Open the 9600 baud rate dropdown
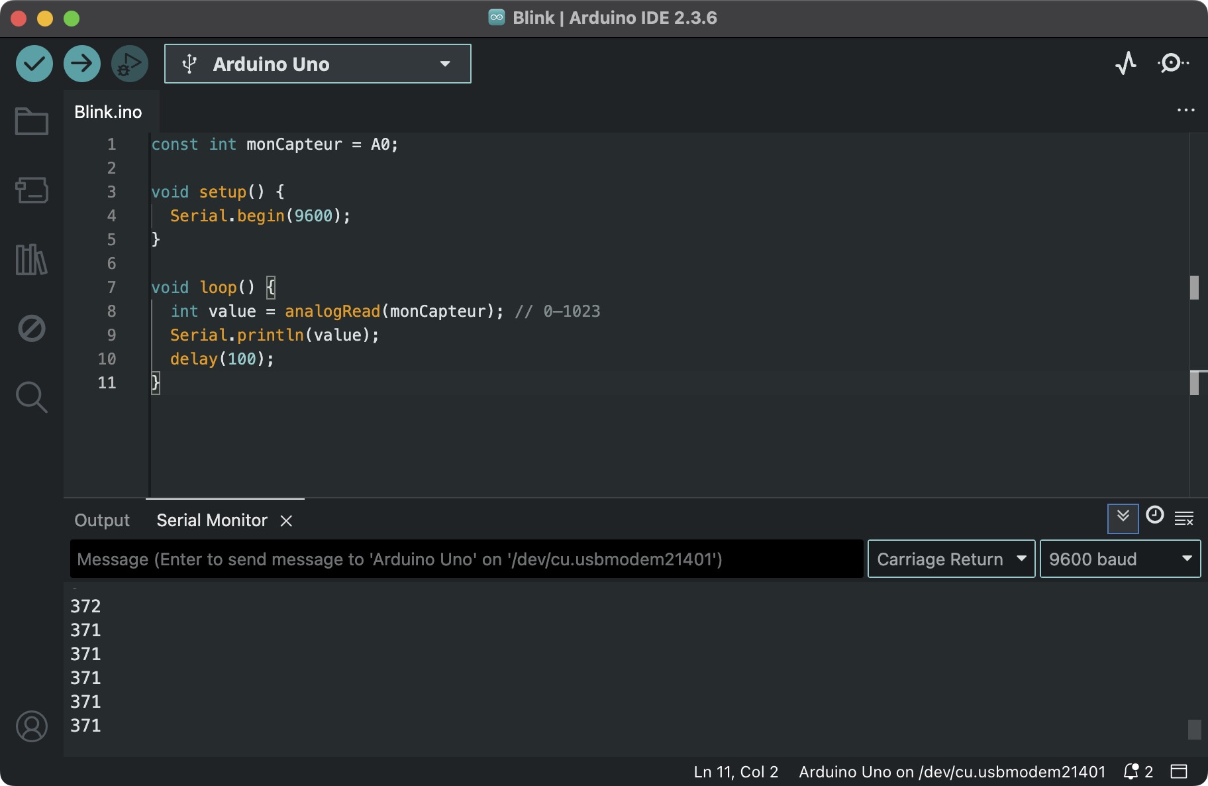1208x786 pixels. tap(1120, 559)
